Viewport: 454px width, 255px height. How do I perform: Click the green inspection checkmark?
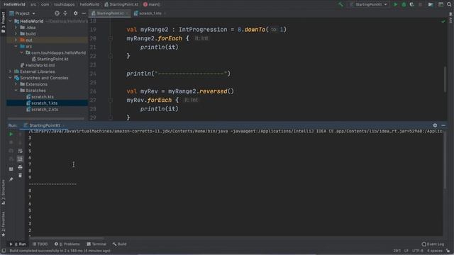click(443, 21)
